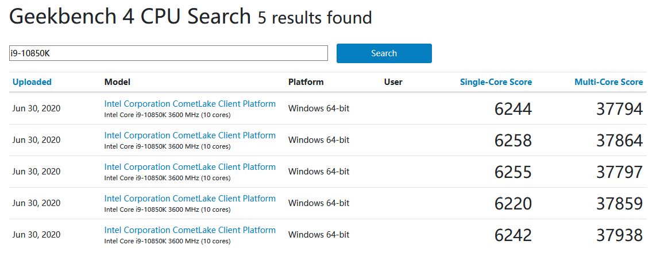Open CometLake result with single-core score 6220
660x264 pixels.
(190, 199)
